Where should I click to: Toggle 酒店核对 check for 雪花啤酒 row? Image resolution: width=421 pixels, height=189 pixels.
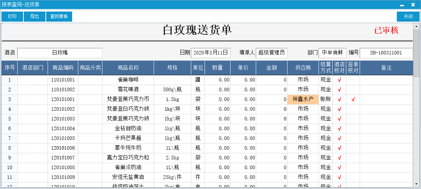[339, 90]
